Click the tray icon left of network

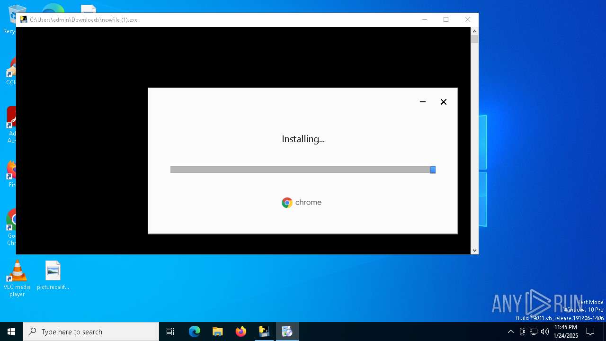pyautogui.click(x=522, y=332)
